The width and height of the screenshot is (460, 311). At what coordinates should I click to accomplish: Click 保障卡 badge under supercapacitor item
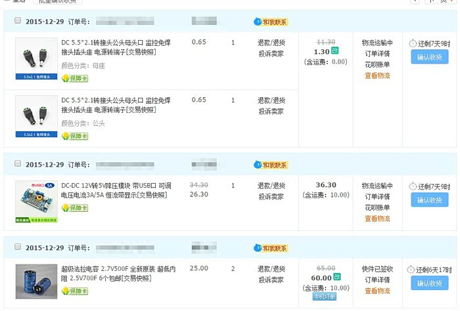tap(75, 292)
